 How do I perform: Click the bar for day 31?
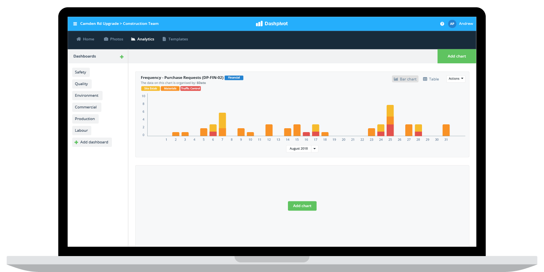coord(446,130)
